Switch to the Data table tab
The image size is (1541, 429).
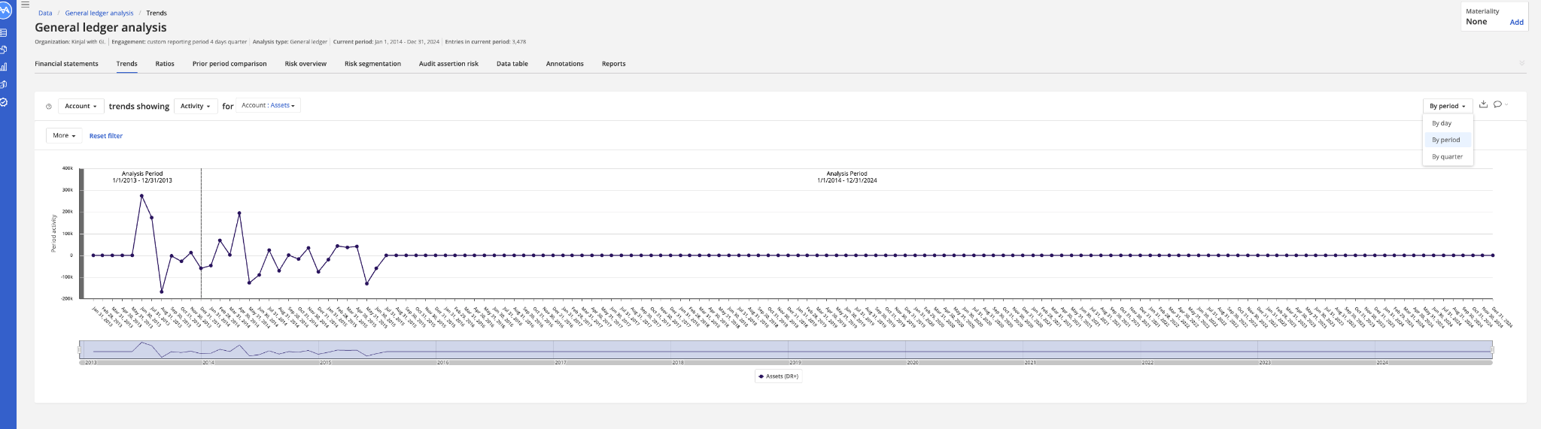(x=512, y=64)
